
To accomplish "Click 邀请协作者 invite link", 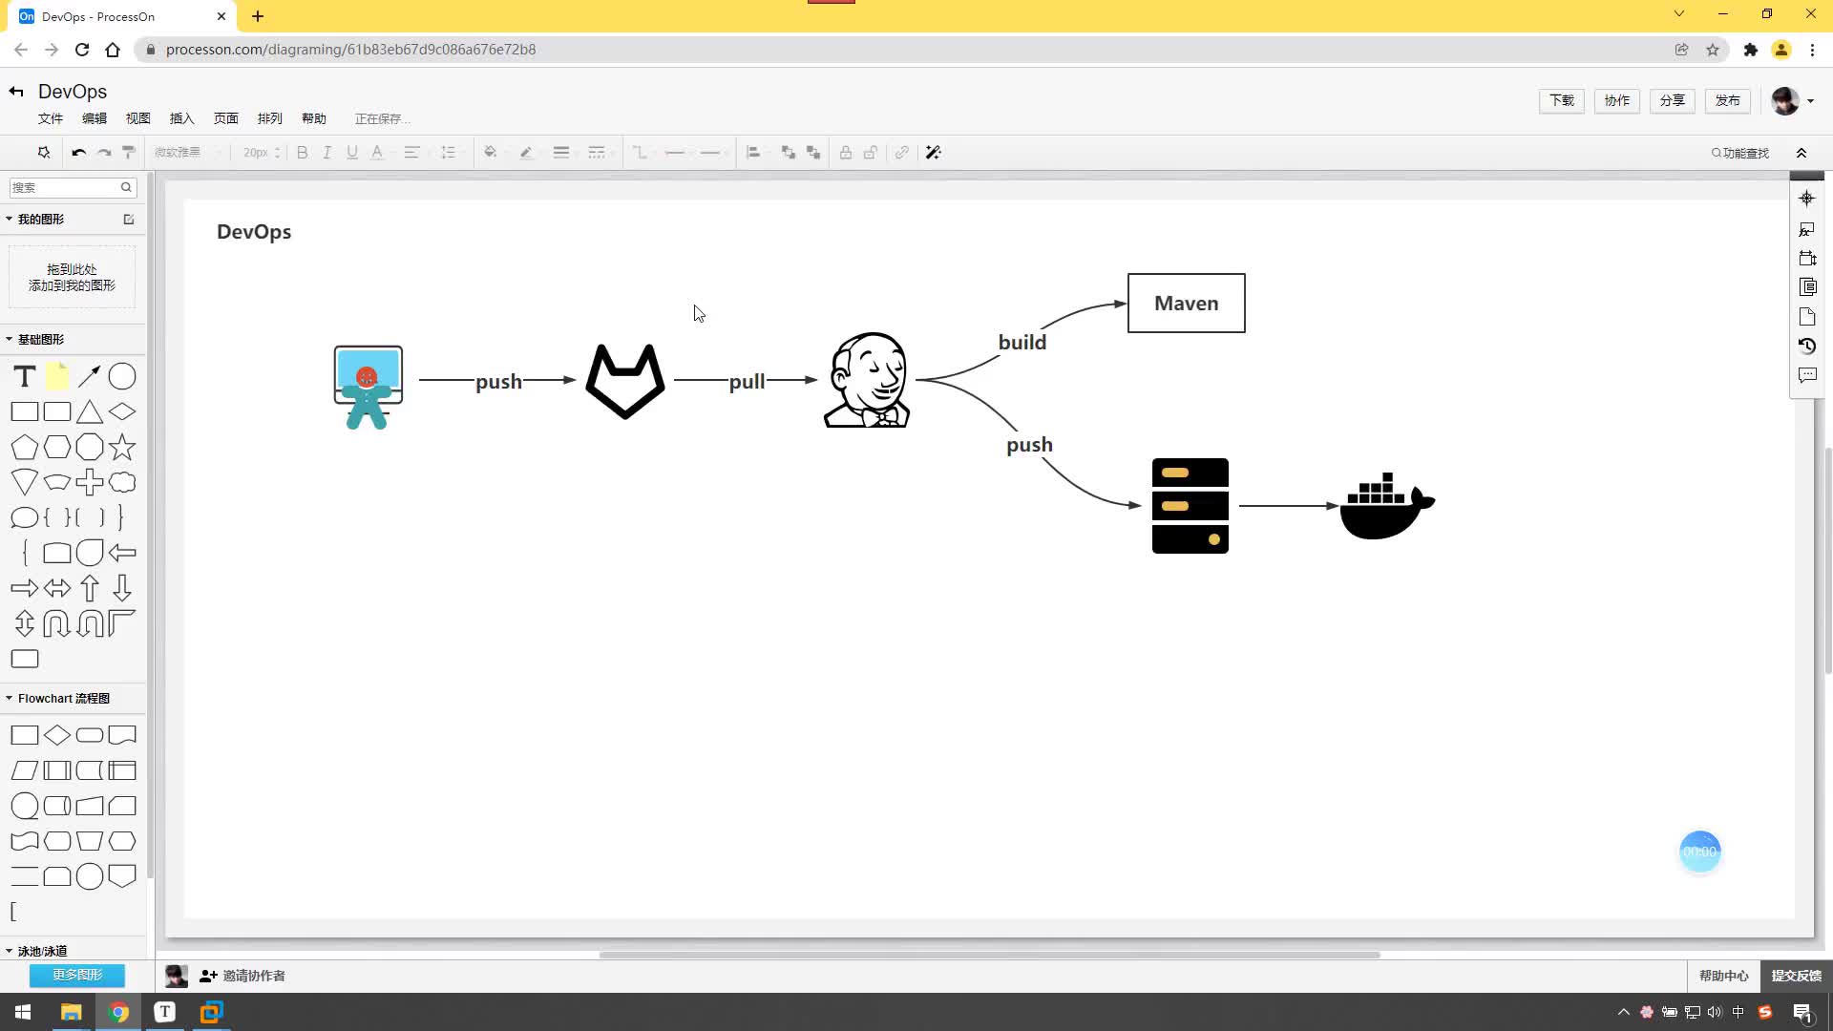I will point(242,976).
